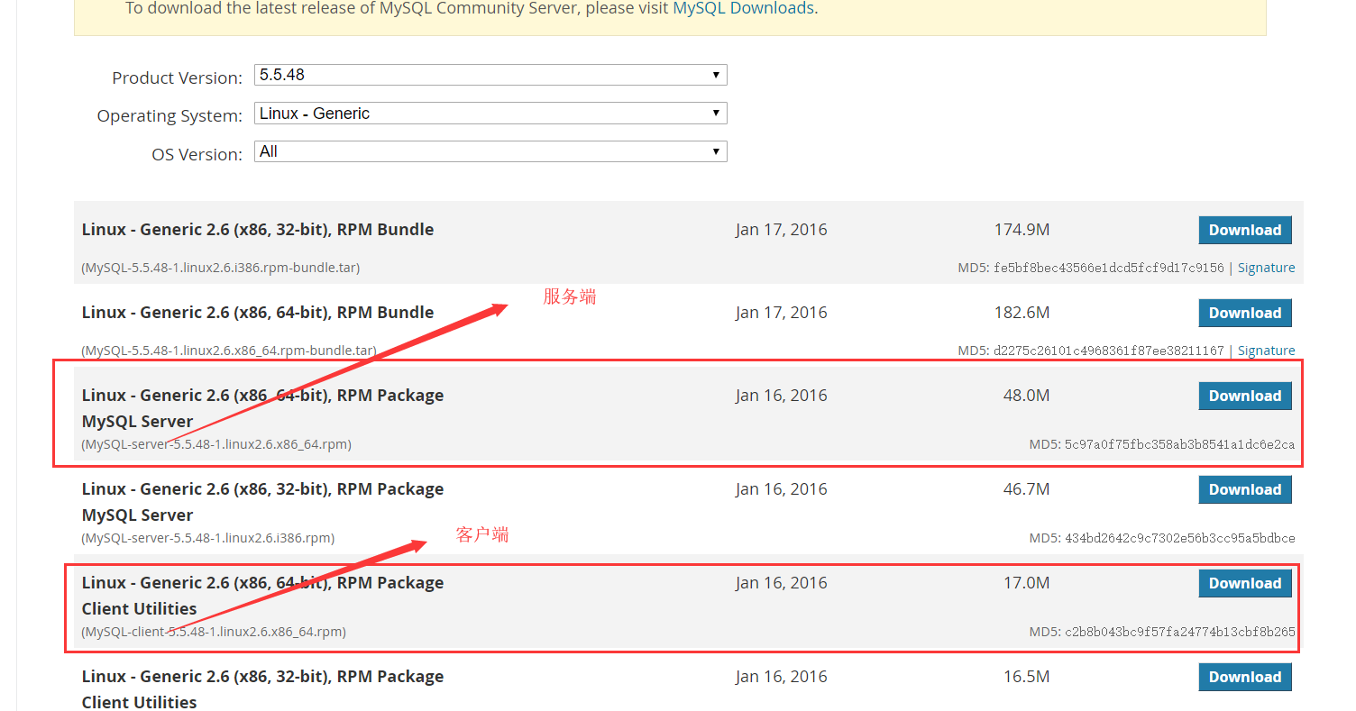Click the file size 16.5M
This screenshot has height=711, width=1356.
[1026, 677]
